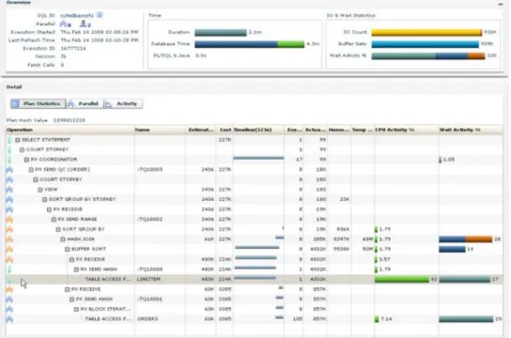511x338 pixels.
Task: Click the Wait Activity bar on HASH JOIN row
Action: [465, 239]
